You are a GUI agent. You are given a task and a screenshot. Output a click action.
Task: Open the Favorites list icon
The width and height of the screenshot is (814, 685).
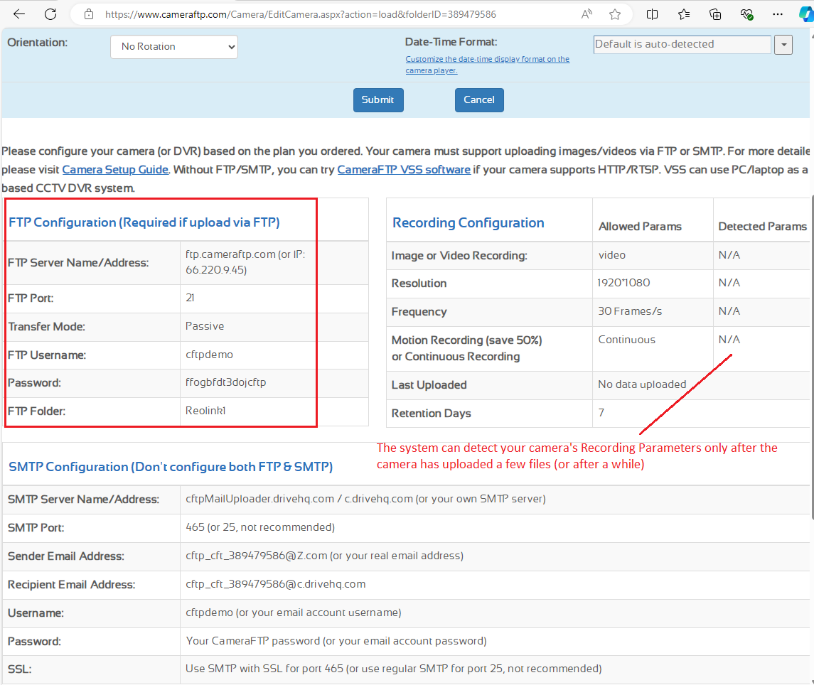coord(684,14)
